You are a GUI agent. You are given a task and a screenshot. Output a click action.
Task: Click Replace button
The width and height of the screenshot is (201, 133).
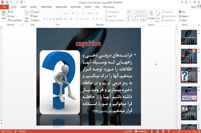pos(184,16)
